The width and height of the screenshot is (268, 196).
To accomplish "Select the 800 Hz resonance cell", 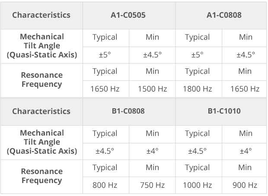I will coord(106,185).
